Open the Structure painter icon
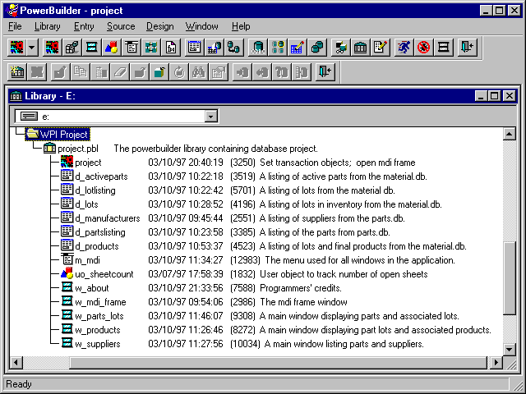526x394 pixels. pos(151,48)
